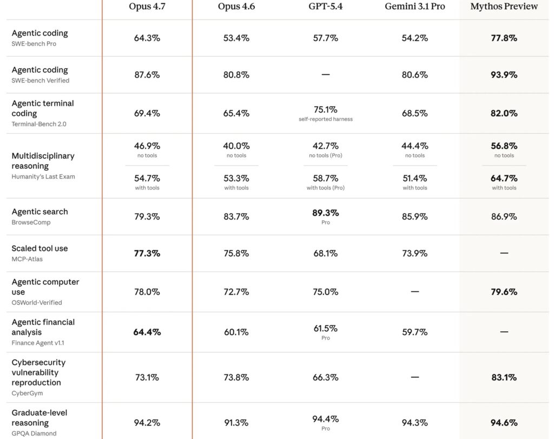This screenshot has height=439, width=554.
Task: Click the Gemini 3.1 Pro column header
Action: 414,6
